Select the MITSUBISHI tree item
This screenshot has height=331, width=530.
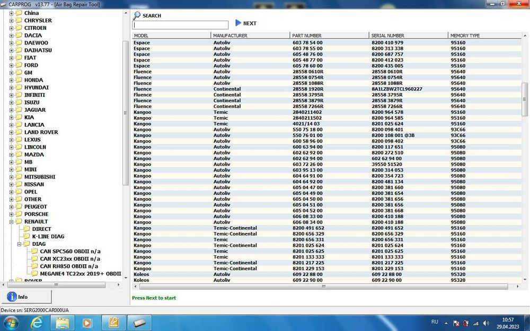click(40, 177)
